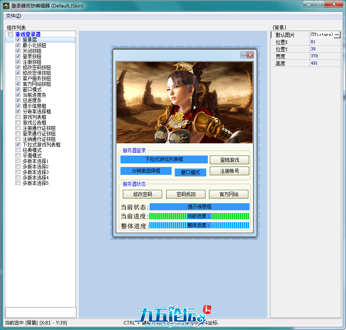The image size is (346, 330).
Task: Click the ellipsis button beside 默认图片
Action: tap(337, 35)
